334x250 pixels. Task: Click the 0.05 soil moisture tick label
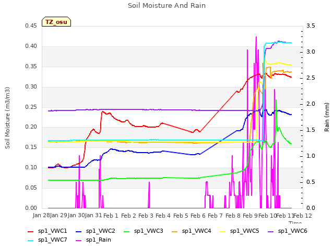click(31, 187)
